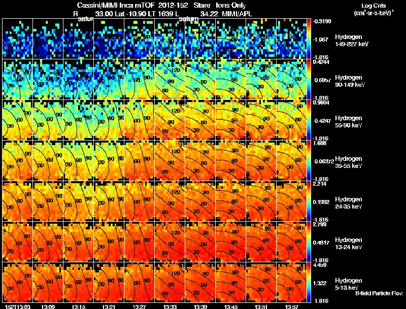Click the Hydrogen 5-13 keV row label
The image size is (406, 309).
(349, 284)
